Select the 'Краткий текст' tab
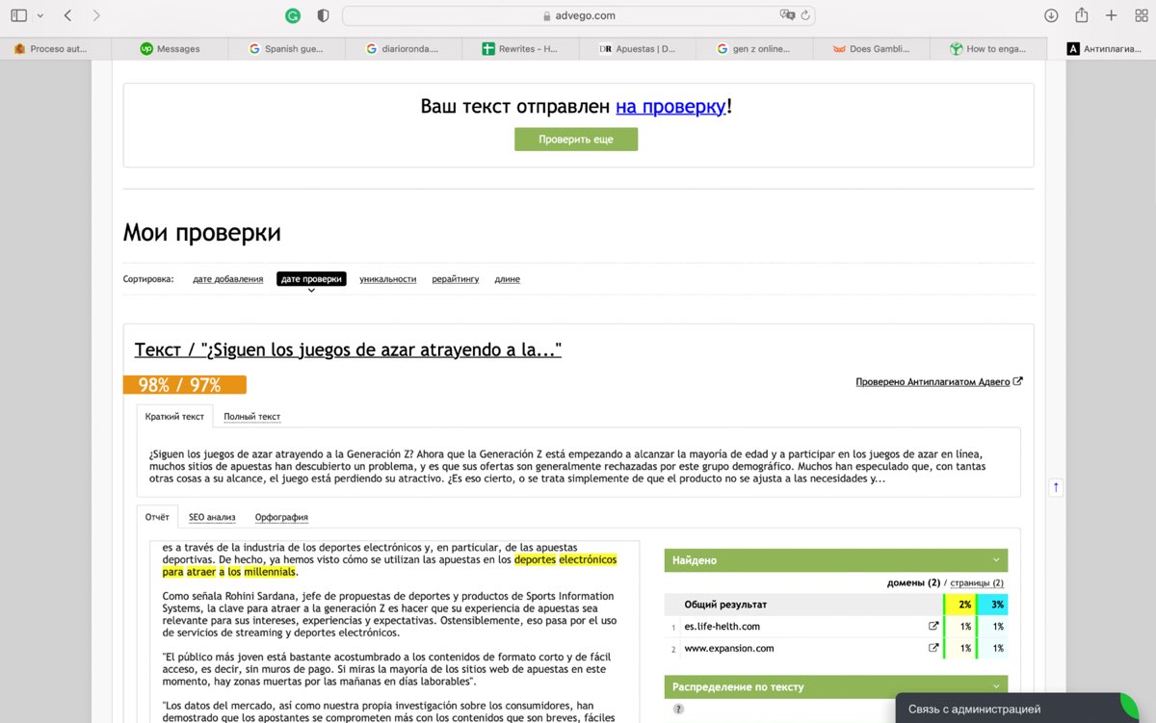This screenshot has height=723, width=1156. (174, 417)
